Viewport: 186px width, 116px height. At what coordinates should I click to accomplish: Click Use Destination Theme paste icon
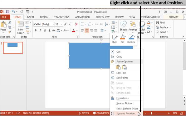point(118,67)
